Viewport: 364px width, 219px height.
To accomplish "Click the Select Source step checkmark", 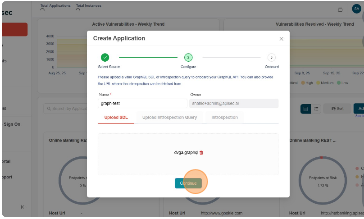I will (105, 57).
